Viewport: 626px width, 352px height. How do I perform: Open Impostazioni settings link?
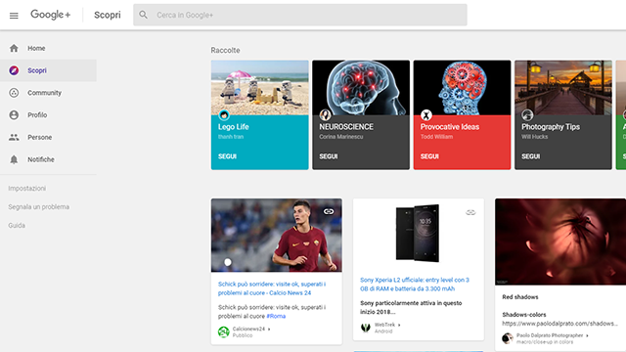[x=26, y=189]
